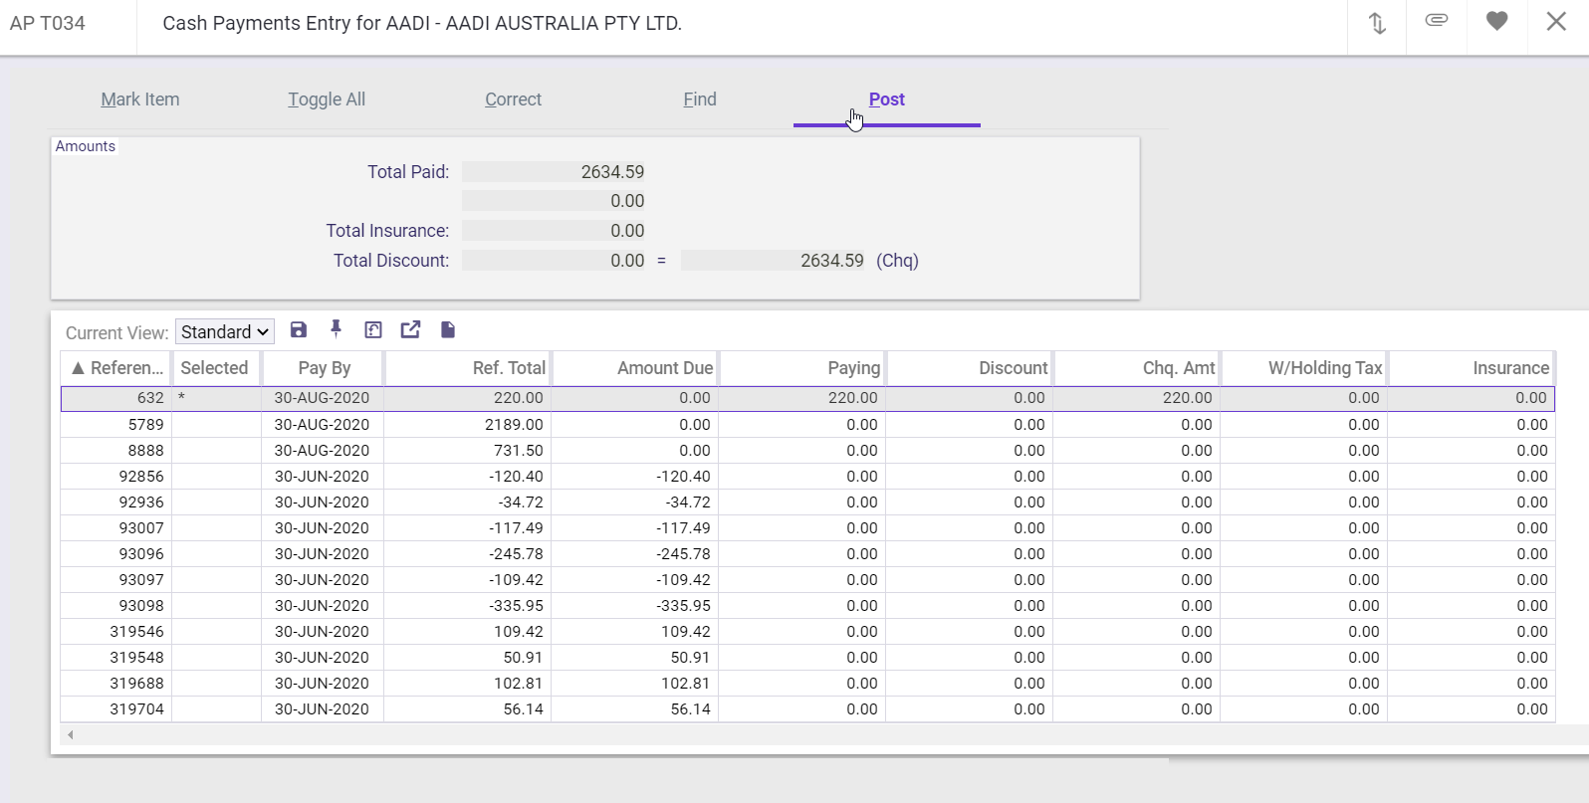The height and width of the screenshot is (803, 1589).
Task: Click the unlabeled 0.00 field under Total Paid
Action: coord(554,201)
